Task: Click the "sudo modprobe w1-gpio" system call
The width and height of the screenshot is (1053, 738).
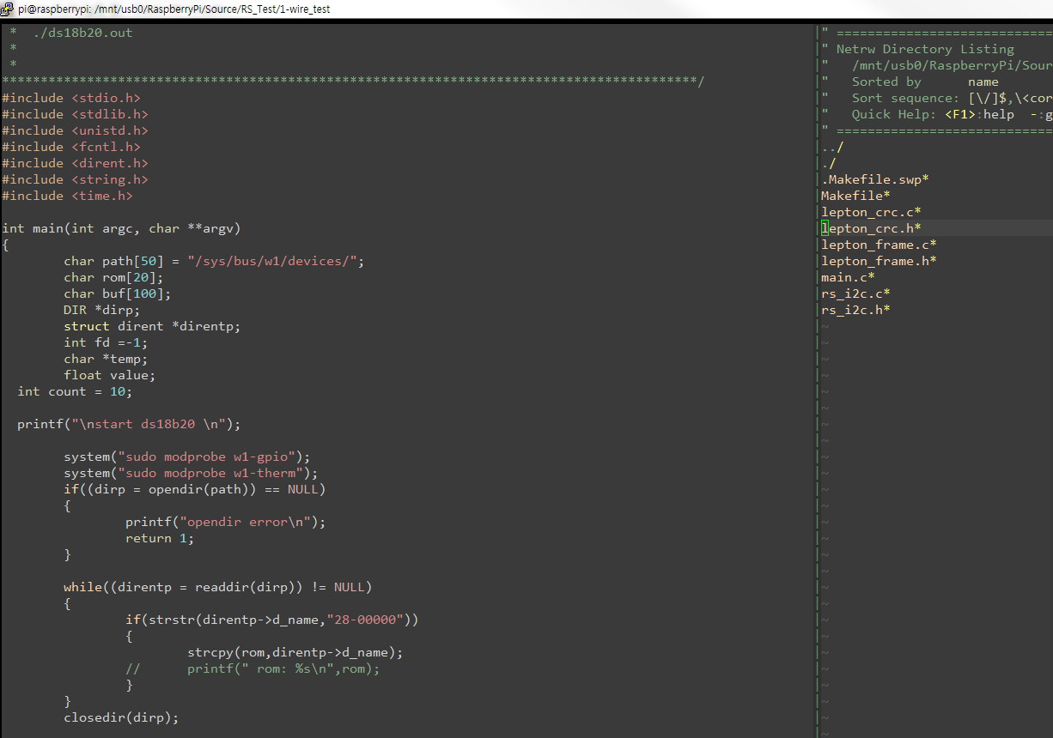Action: pyautogui.click(x=187, y=457)
